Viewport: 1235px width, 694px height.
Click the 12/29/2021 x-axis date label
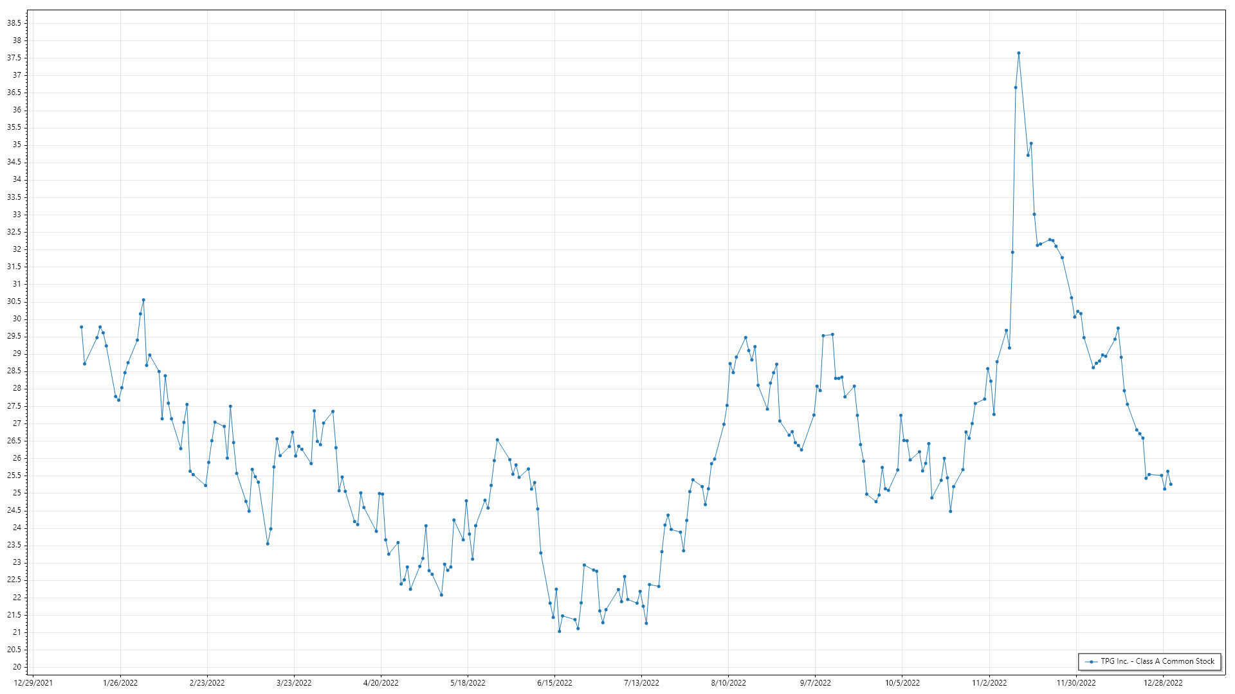[33, 683]
